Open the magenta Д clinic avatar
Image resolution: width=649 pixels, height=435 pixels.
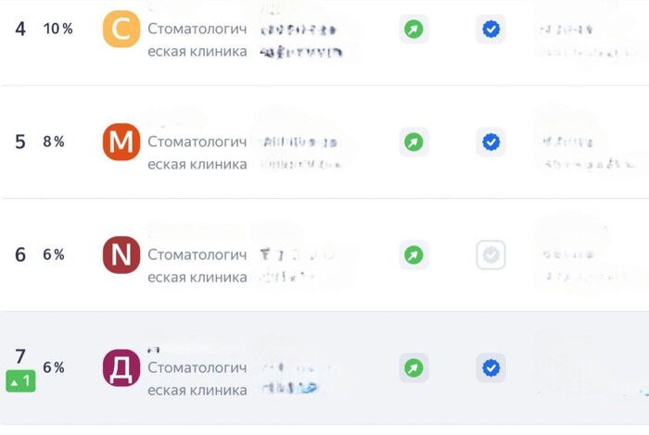point(121,367)
